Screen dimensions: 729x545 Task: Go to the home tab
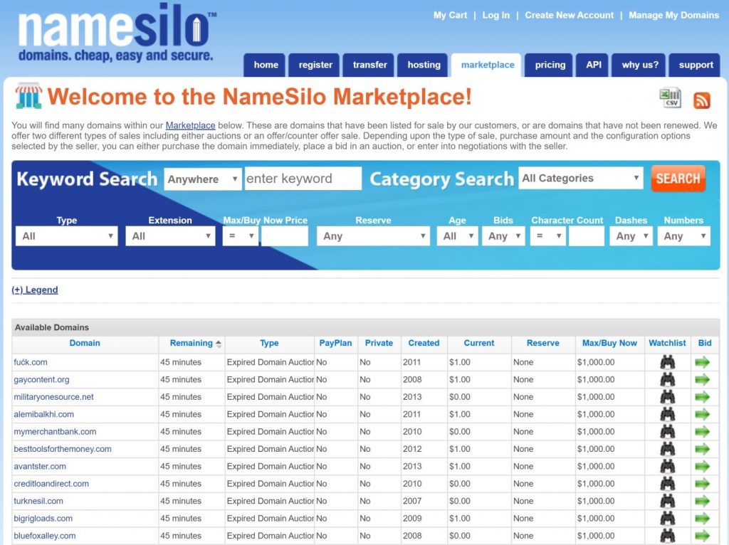266,65
